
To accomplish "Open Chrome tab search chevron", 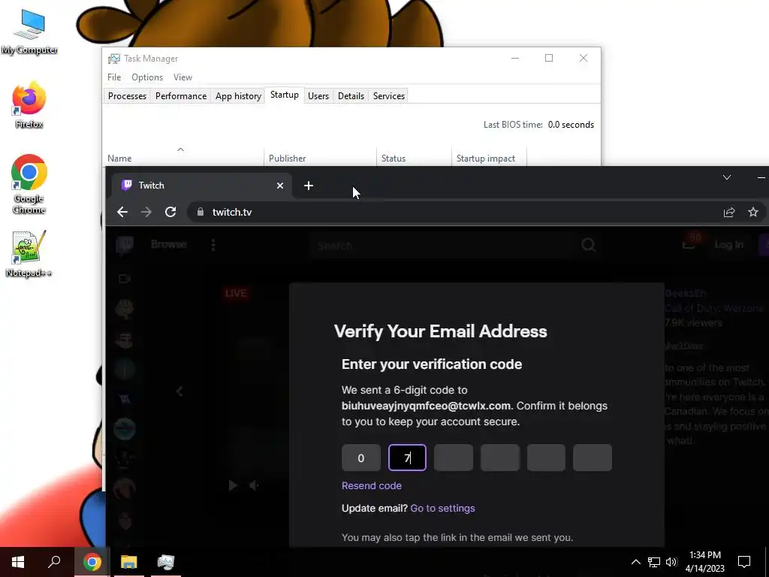I will (727, 177).
